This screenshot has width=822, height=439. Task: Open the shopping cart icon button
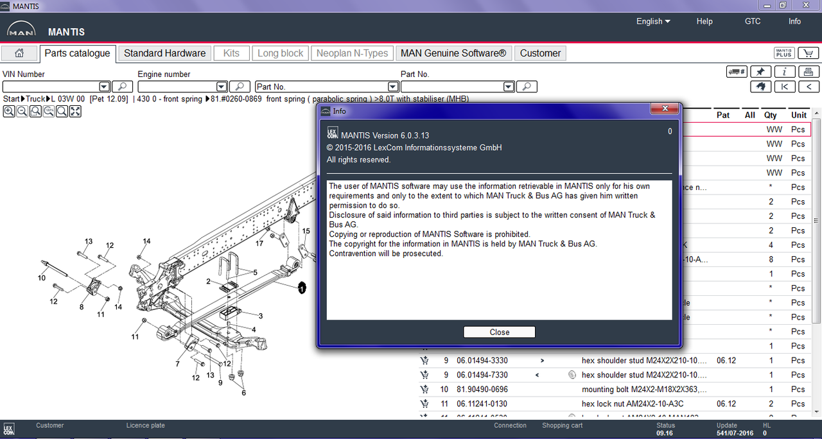(808, 53)
